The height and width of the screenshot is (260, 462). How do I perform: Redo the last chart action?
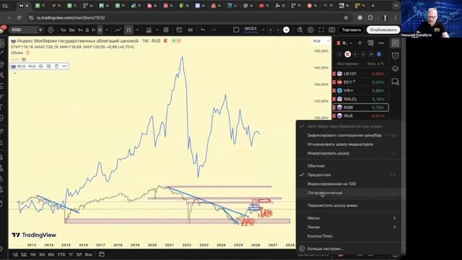point(214,30)
